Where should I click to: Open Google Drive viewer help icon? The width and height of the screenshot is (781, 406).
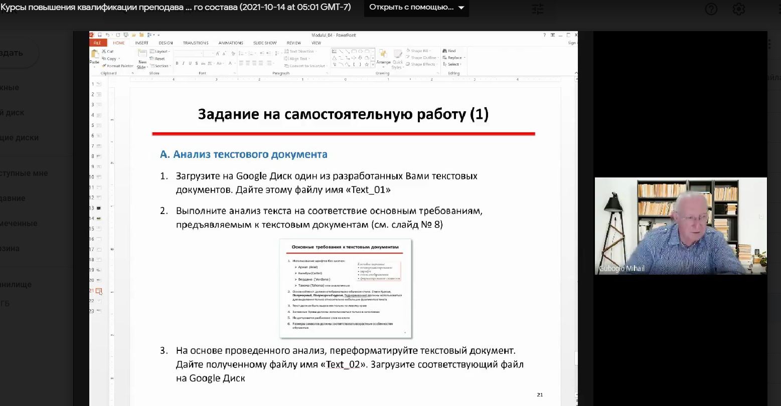[711, 9]
